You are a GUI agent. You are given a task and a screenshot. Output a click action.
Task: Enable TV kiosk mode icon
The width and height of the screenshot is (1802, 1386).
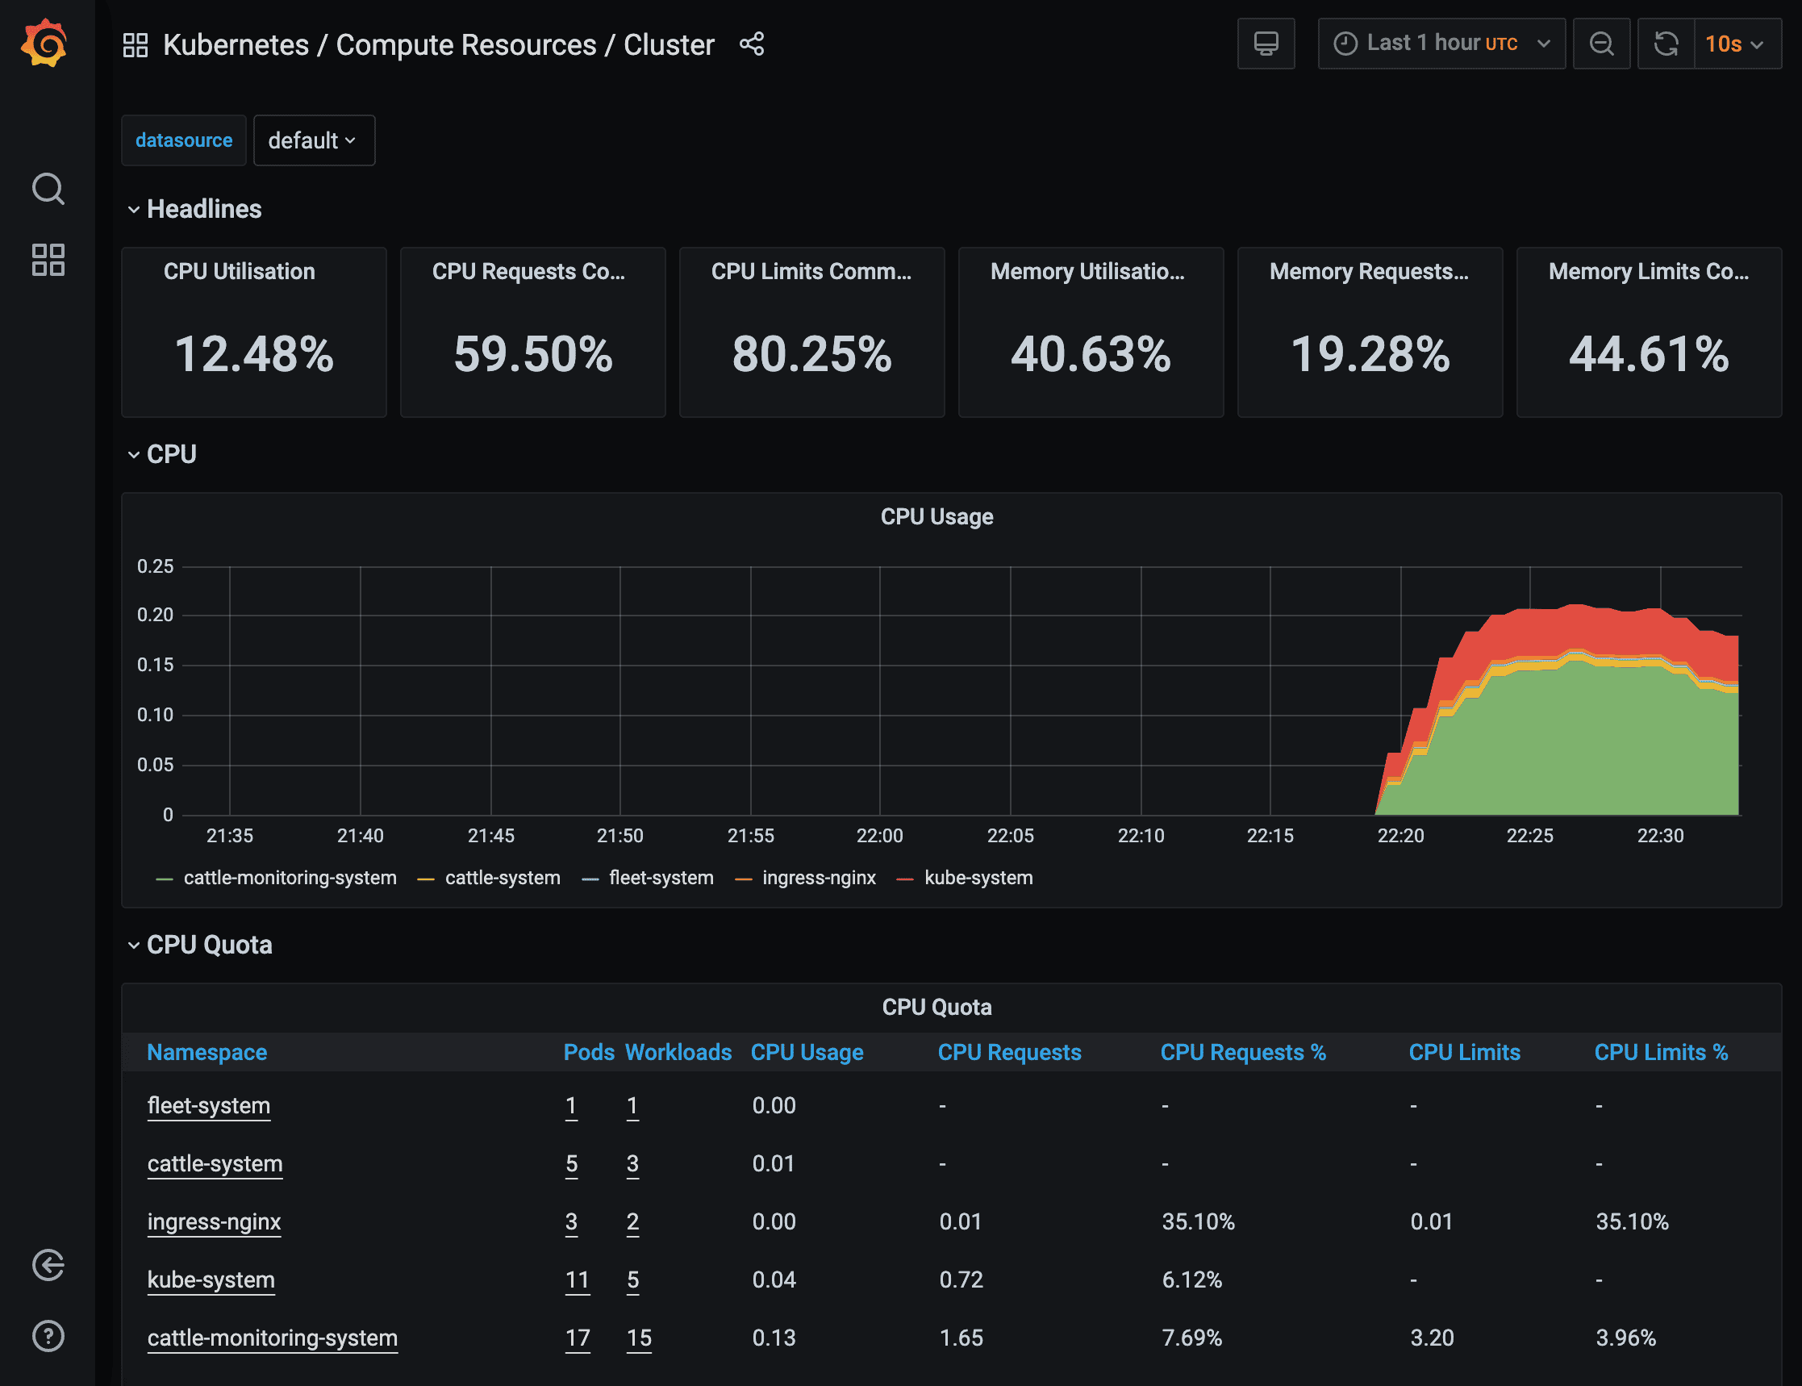pos(1266,43)
